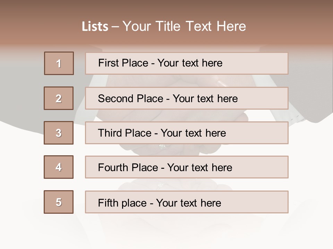
Task: Select the "Second Place - Your text here" box
Action: (x=187, y=98)
